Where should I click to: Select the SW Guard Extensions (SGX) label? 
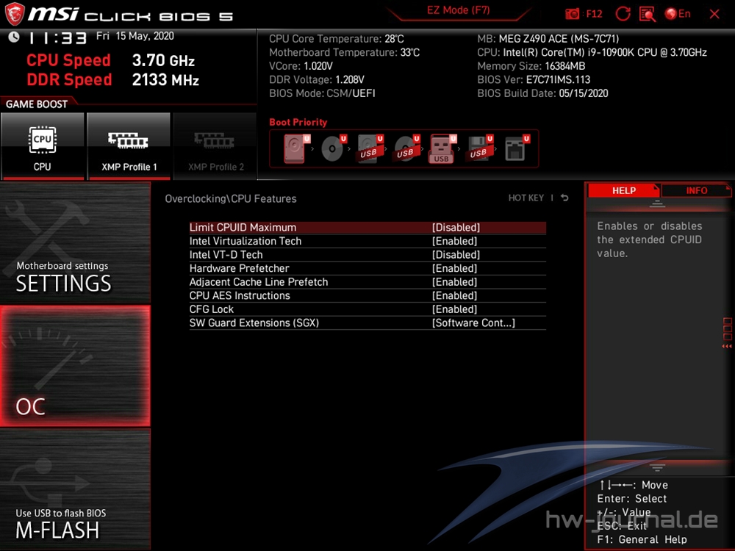click(254, 323)
